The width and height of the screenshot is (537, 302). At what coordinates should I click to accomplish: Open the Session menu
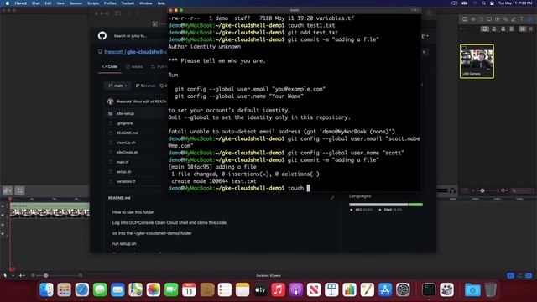point(76,3)
